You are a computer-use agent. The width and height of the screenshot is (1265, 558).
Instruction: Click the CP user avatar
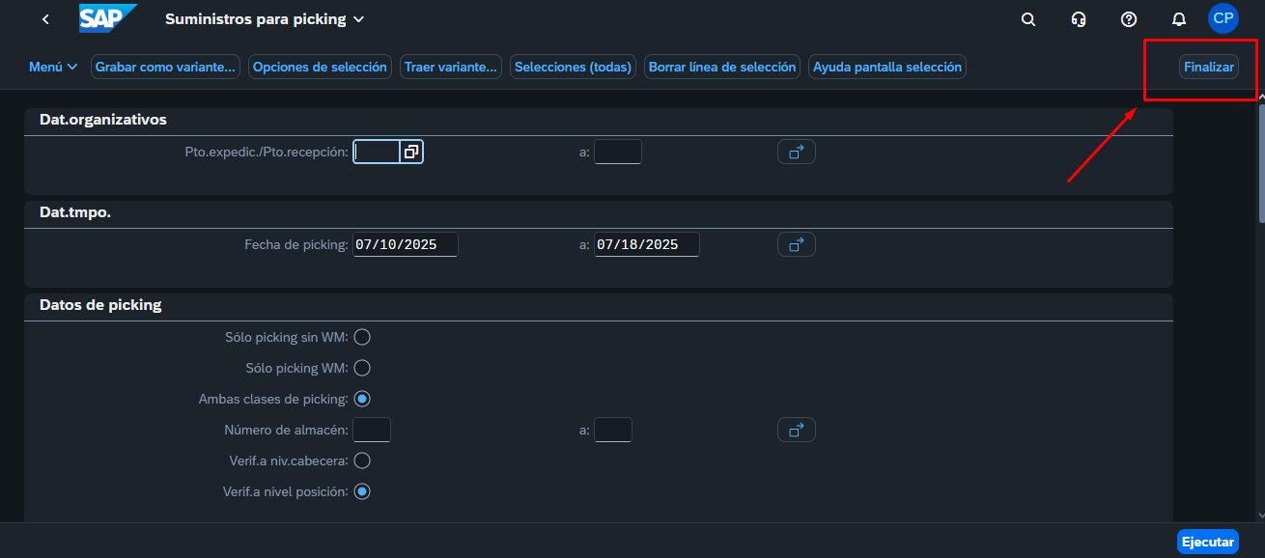pos(1223,18)
